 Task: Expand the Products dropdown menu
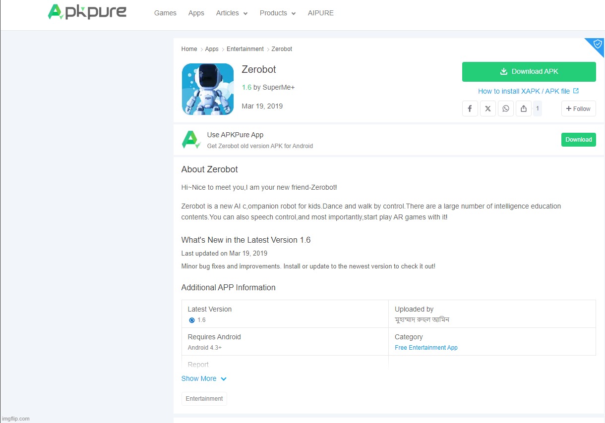[278, 13]
